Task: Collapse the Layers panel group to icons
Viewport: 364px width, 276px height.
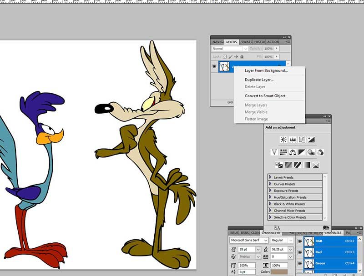Action: (x=284, y=37)
